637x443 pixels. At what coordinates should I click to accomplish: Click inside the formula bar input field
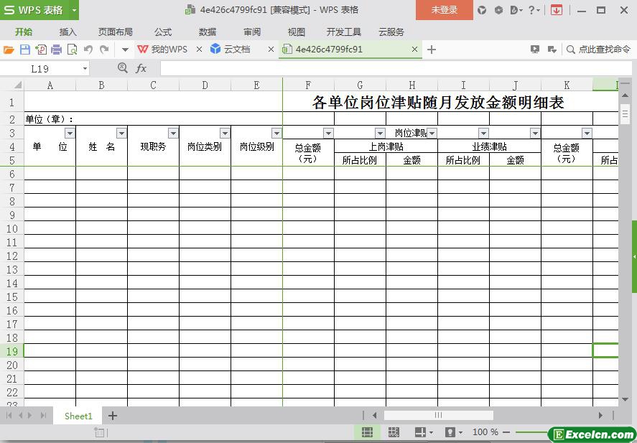388,68
